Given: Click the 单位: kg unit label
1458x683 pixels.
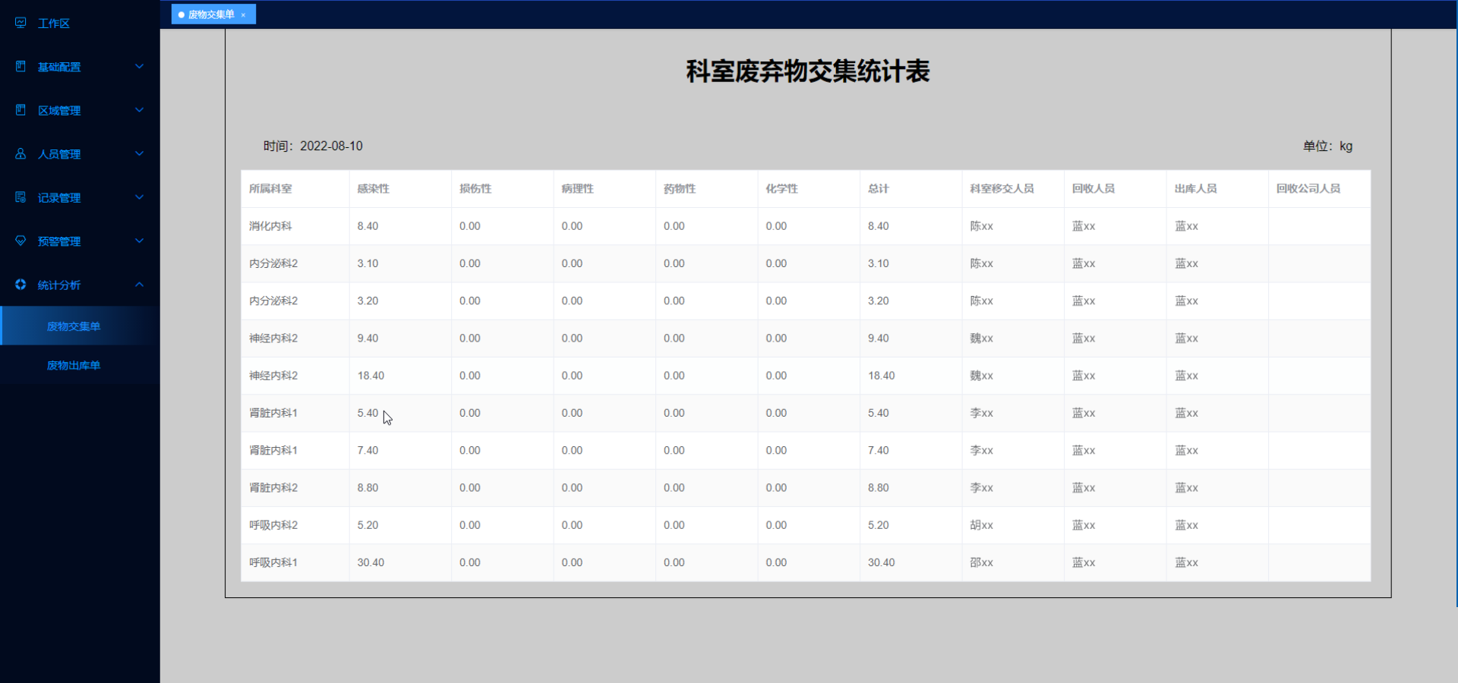Looking at the screenshot, I should 1328,146.
